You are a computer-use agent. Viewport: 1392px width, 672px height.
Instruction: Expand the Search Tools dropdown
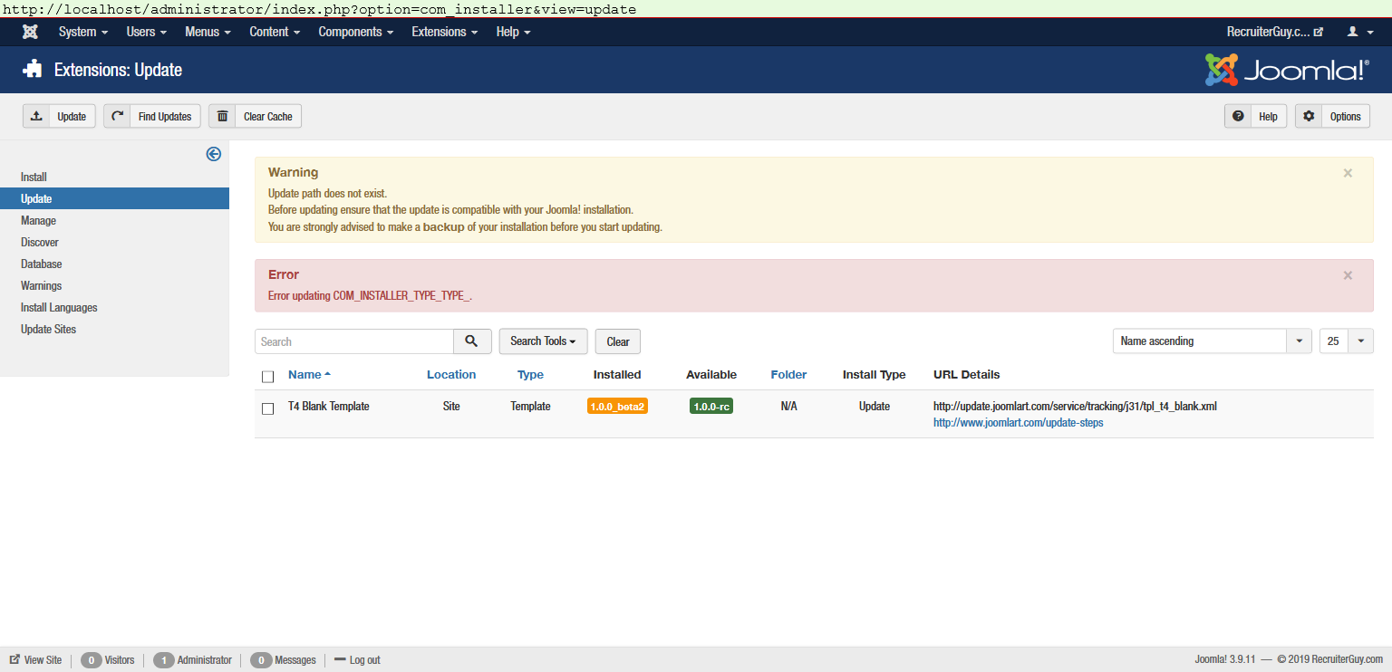click(x=543, y=341)
